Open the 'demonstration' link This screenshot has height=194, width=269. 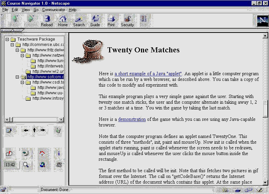[132, 119]
